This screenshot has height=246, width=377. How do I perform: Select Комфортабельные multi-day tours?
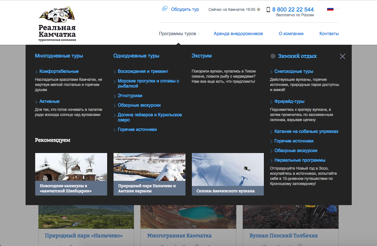[x=59, y=71]
